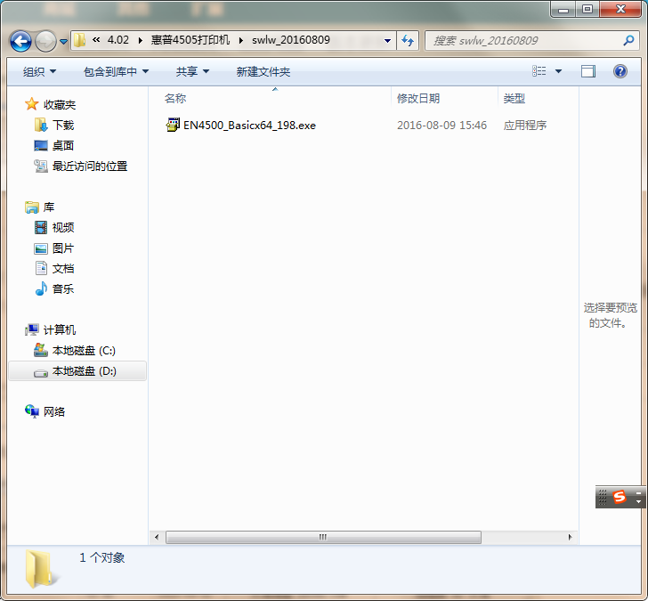Change the view with view icon
The height and width of the screenshot is (601, 648).
539,71
